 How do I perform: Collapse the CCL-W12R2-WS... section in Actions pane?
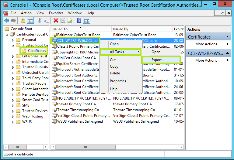(227, 53)
